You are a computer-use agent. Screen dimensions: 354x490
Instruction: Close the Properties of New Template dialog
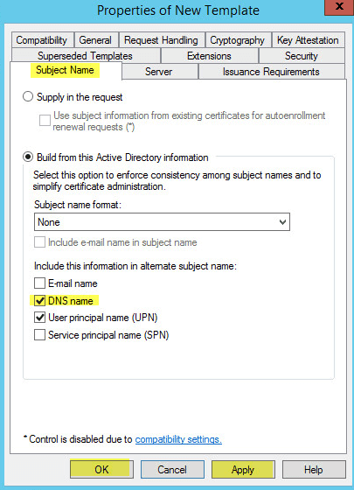339,7
